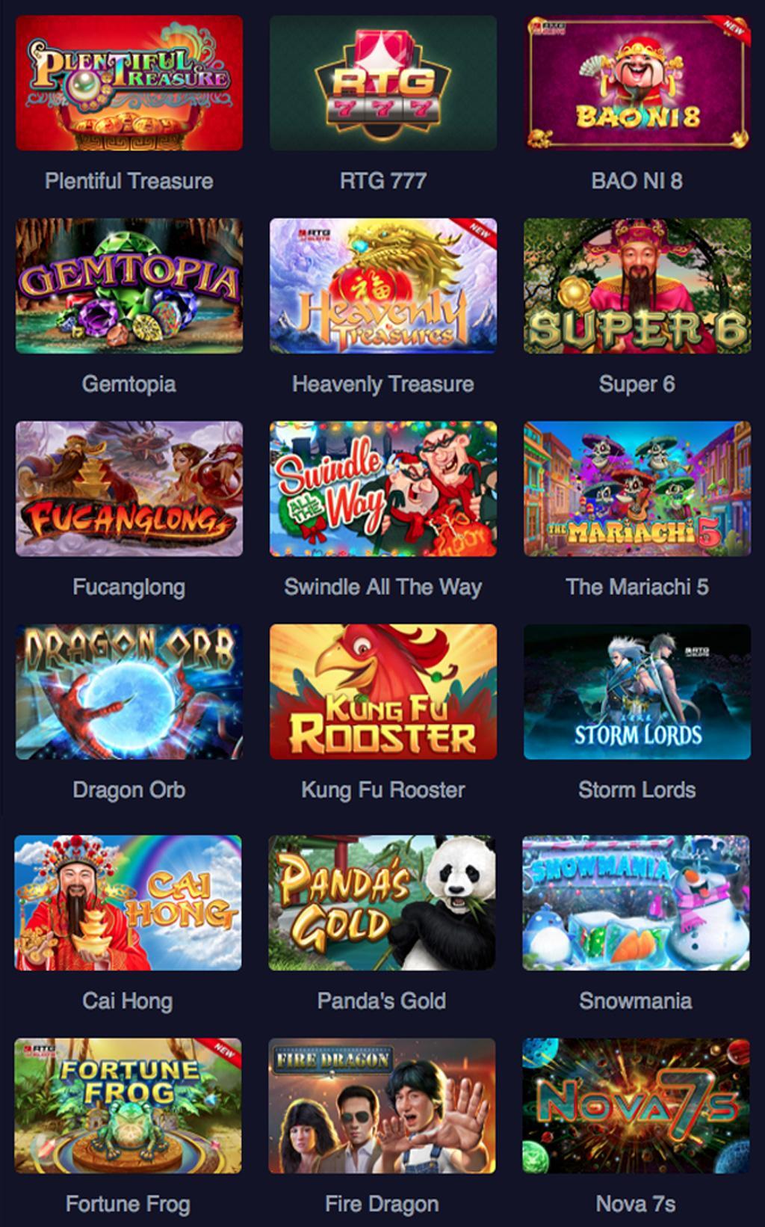This screenshot has width=765, height=1227.
Task: Click the Gemtopia title below thumbnail
Action: pos(129,384)
